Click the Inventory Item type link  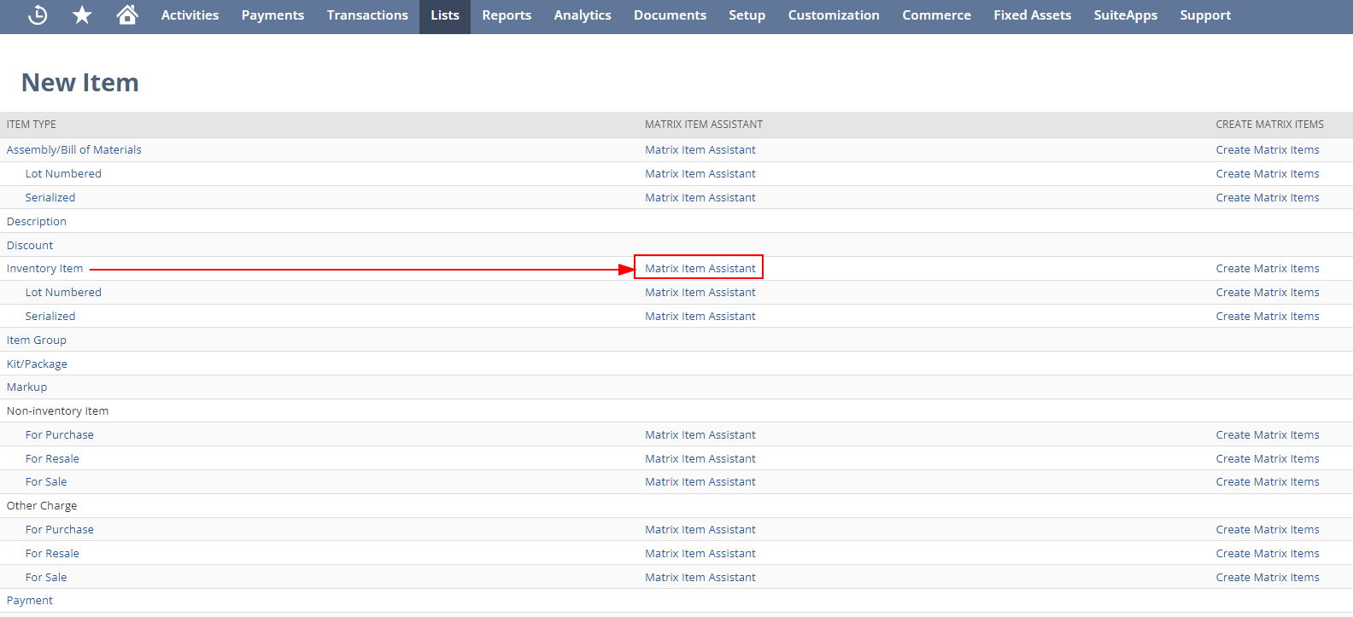45,269
